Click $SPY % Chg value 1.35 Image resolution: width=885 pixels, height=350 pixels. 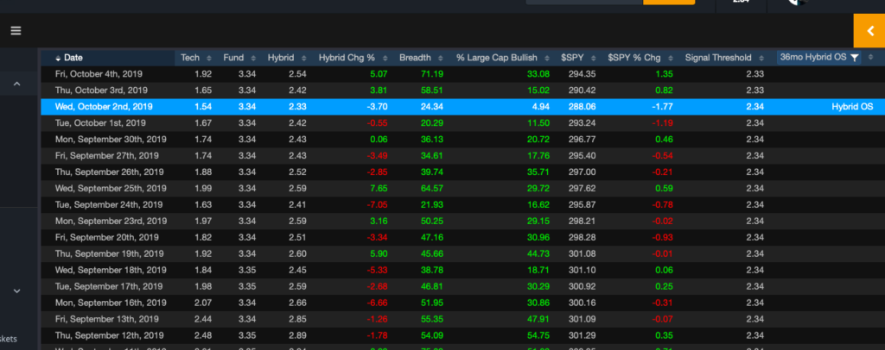[x=663, y=74]
